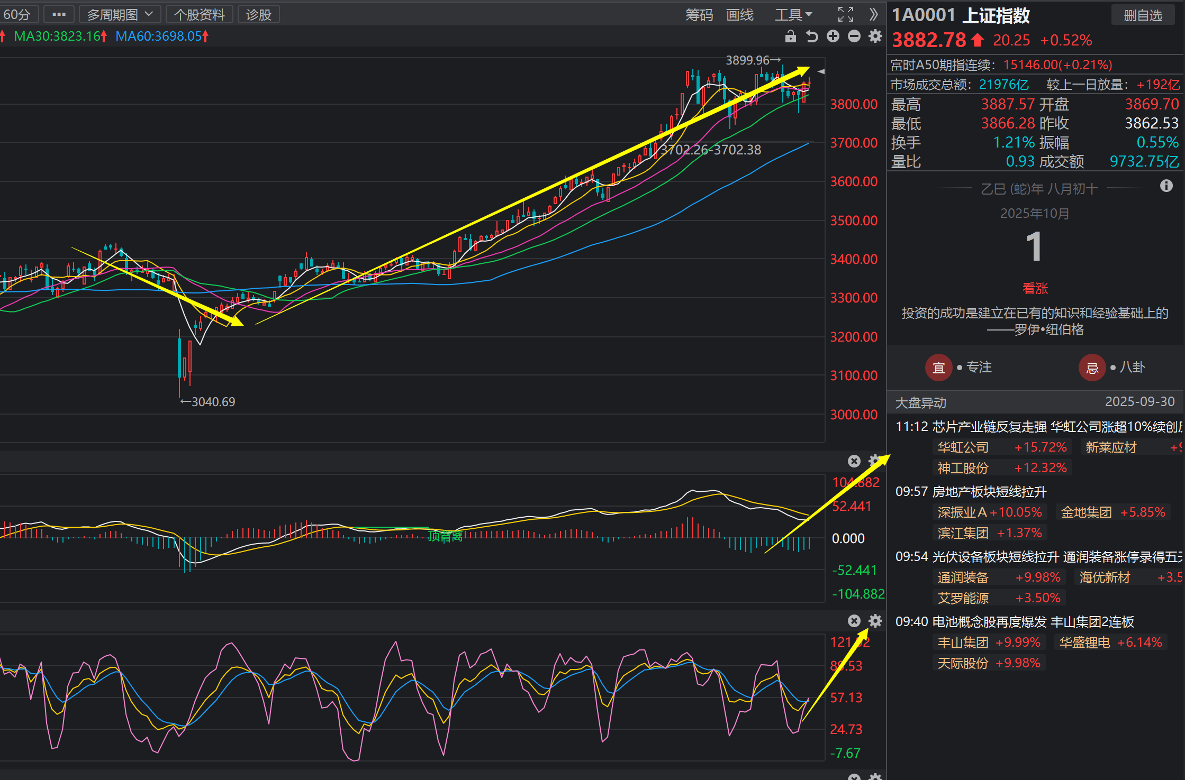The height and width of the screenshot is (780, 1185).
Task: Collapse side panel with double chevron
Action: click(x=874, y=14)
